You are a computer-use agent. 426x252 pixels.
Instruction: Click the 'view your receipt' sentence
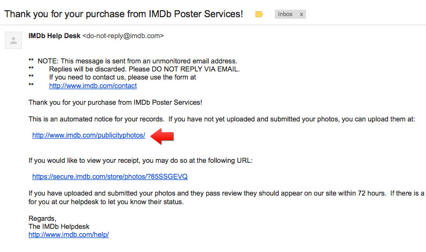point(140,161)
